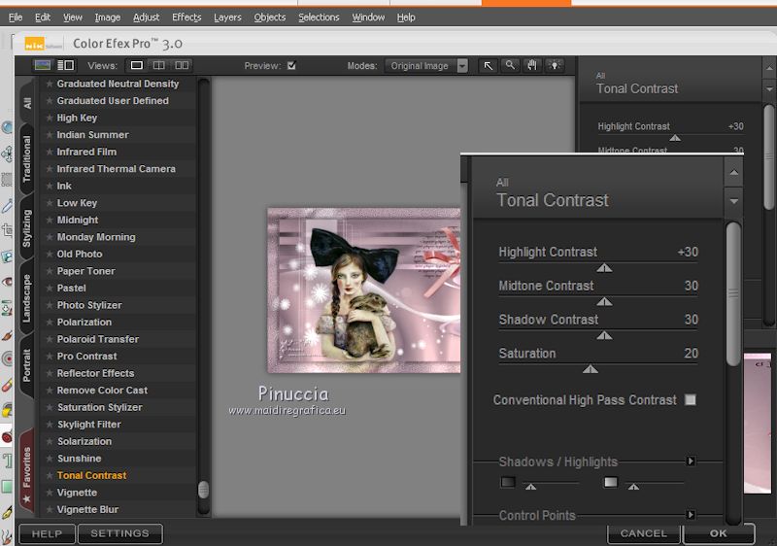Show the filter list text view

point(66,65)
